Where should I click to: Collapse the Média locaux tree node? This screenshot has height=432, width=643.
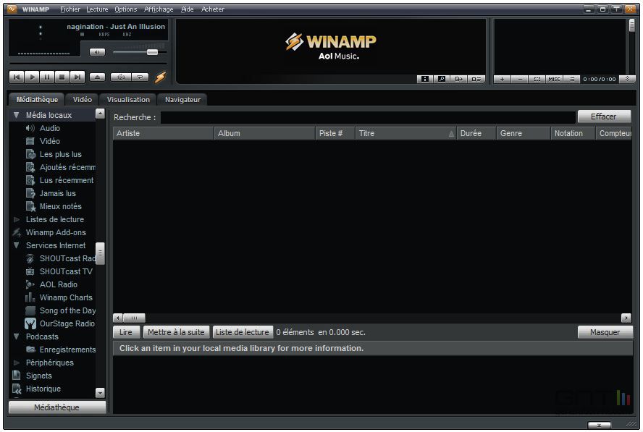coord(17,115)
